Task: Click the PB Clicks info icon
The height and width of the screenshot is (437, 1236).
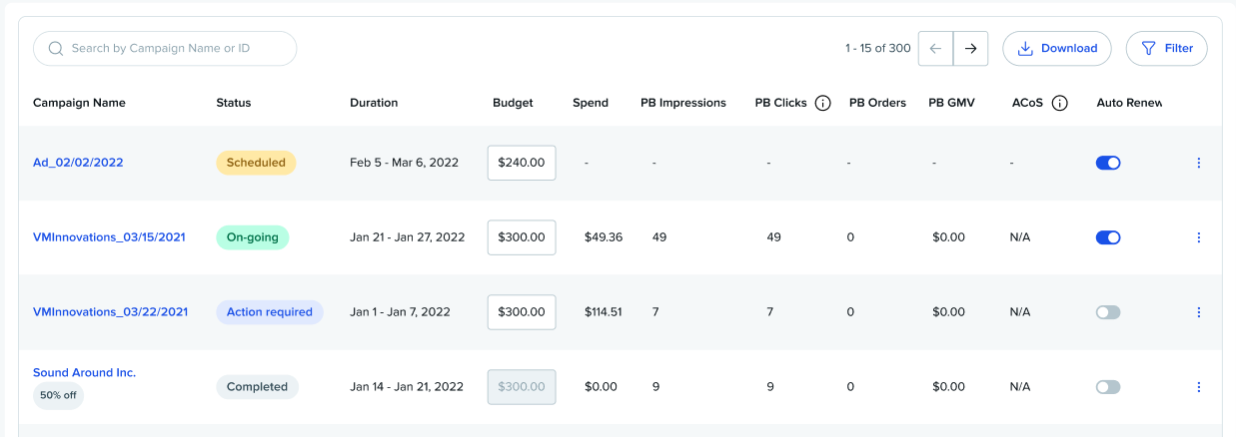Action: click(822, 103)
